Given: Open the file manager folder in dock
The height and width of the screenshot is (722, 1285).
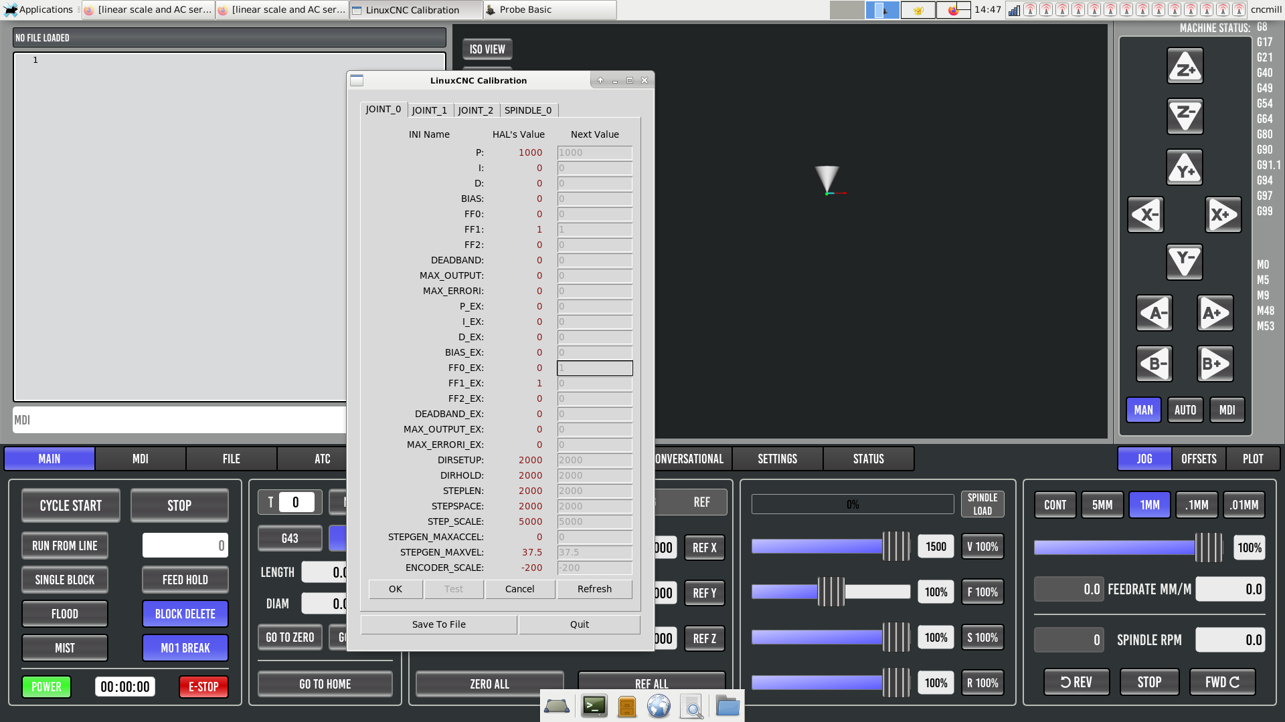Looking at the screenshot, I should point(727,706).
